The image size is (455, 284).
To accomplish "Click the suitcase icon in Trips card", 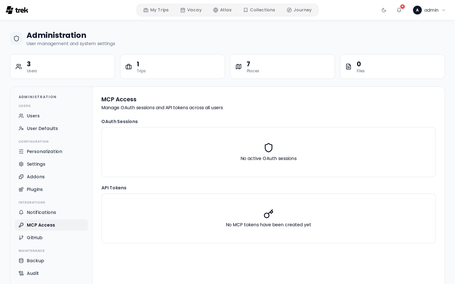I will (129, 67).
